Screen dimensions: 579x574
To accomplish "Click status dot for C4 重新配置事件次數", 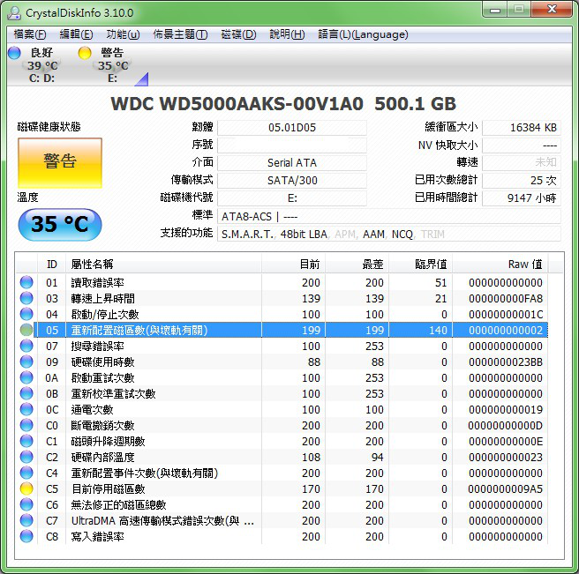I will (26, 473).
